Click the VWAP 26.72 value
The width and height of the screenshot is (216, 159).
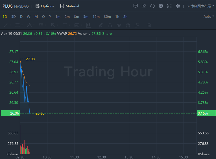point(72,34)
